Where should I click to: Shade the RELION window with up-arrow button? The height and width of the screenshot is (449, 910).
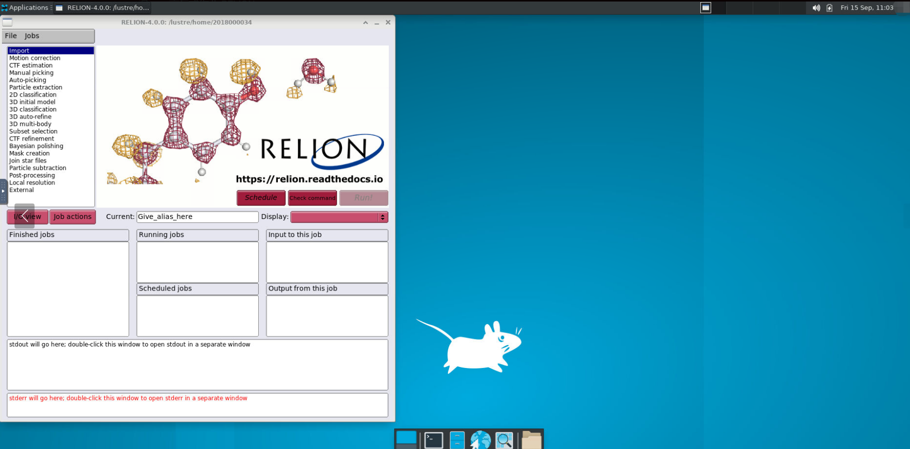pyautogui.click(x=365, y=22)
